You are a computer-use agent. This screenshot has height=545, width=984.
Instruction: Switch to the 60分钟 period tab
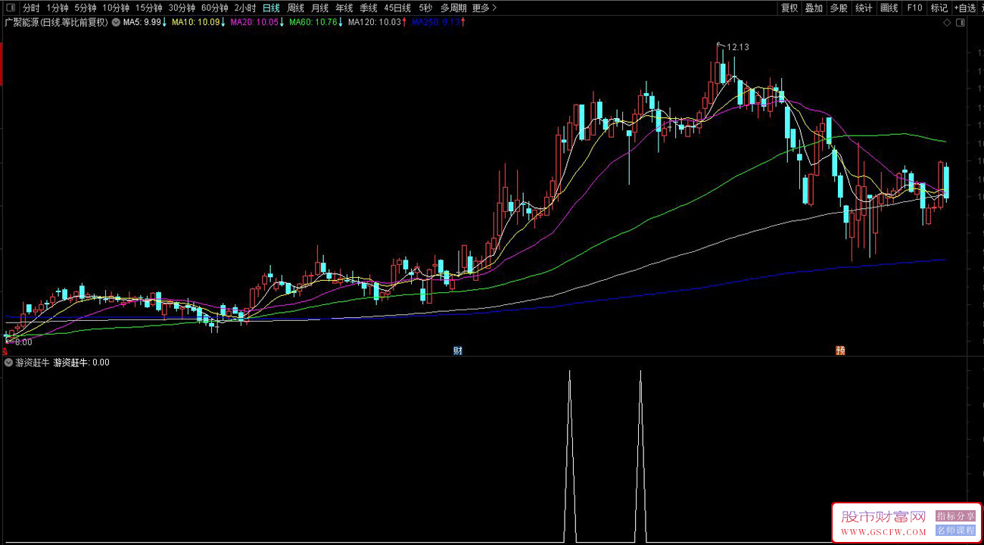[x=214, y=8]
